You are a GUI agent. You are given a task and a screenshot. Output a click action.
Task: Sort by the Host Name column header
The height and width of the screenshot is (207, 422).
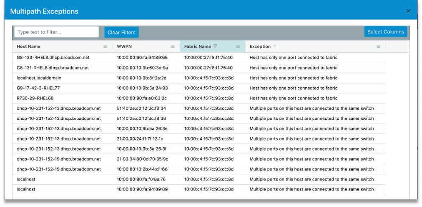(28, 47)
